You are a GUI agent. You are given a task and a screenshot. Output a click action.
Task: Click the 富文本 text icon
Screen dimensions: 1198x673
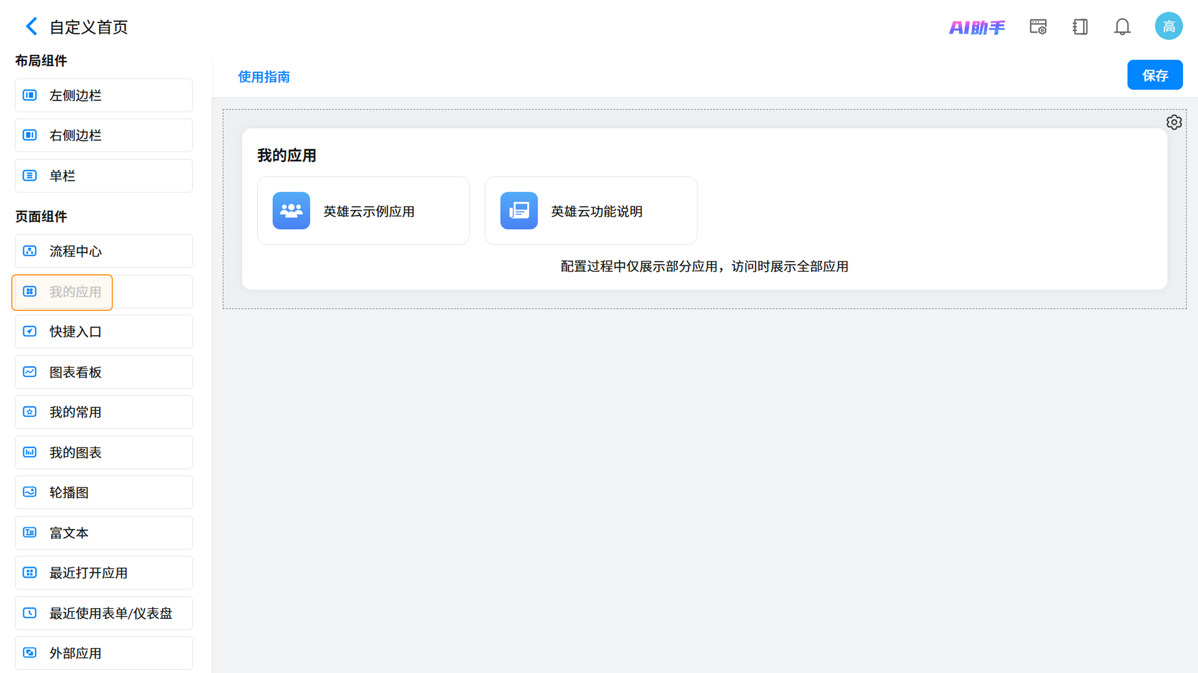coord(30,533)
